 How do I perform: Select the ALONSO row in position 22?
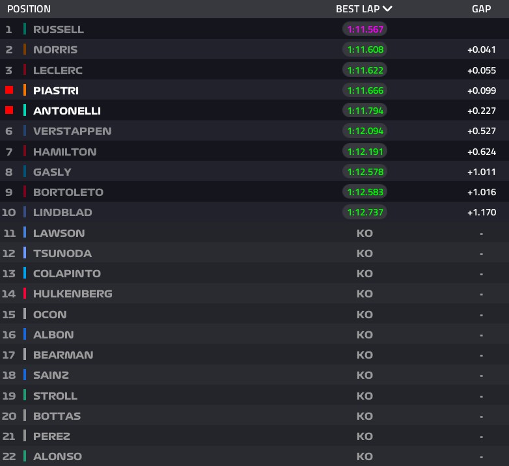[255, 456]
